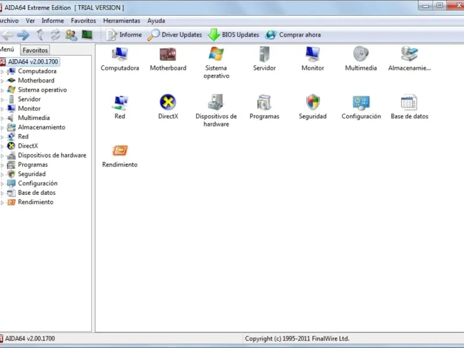Expand the Sistema operativo tree node arrow
The image size is (464, 348).
coord(2,90)
